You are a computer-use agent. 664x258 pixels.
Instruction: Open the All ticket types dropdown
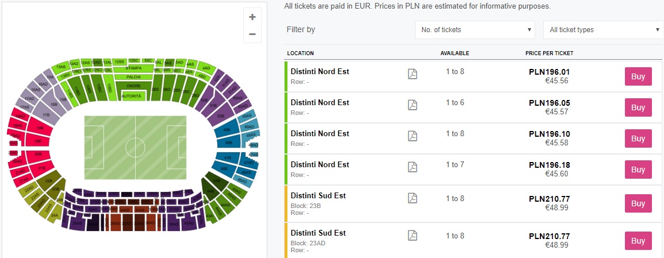pos(603,30)
